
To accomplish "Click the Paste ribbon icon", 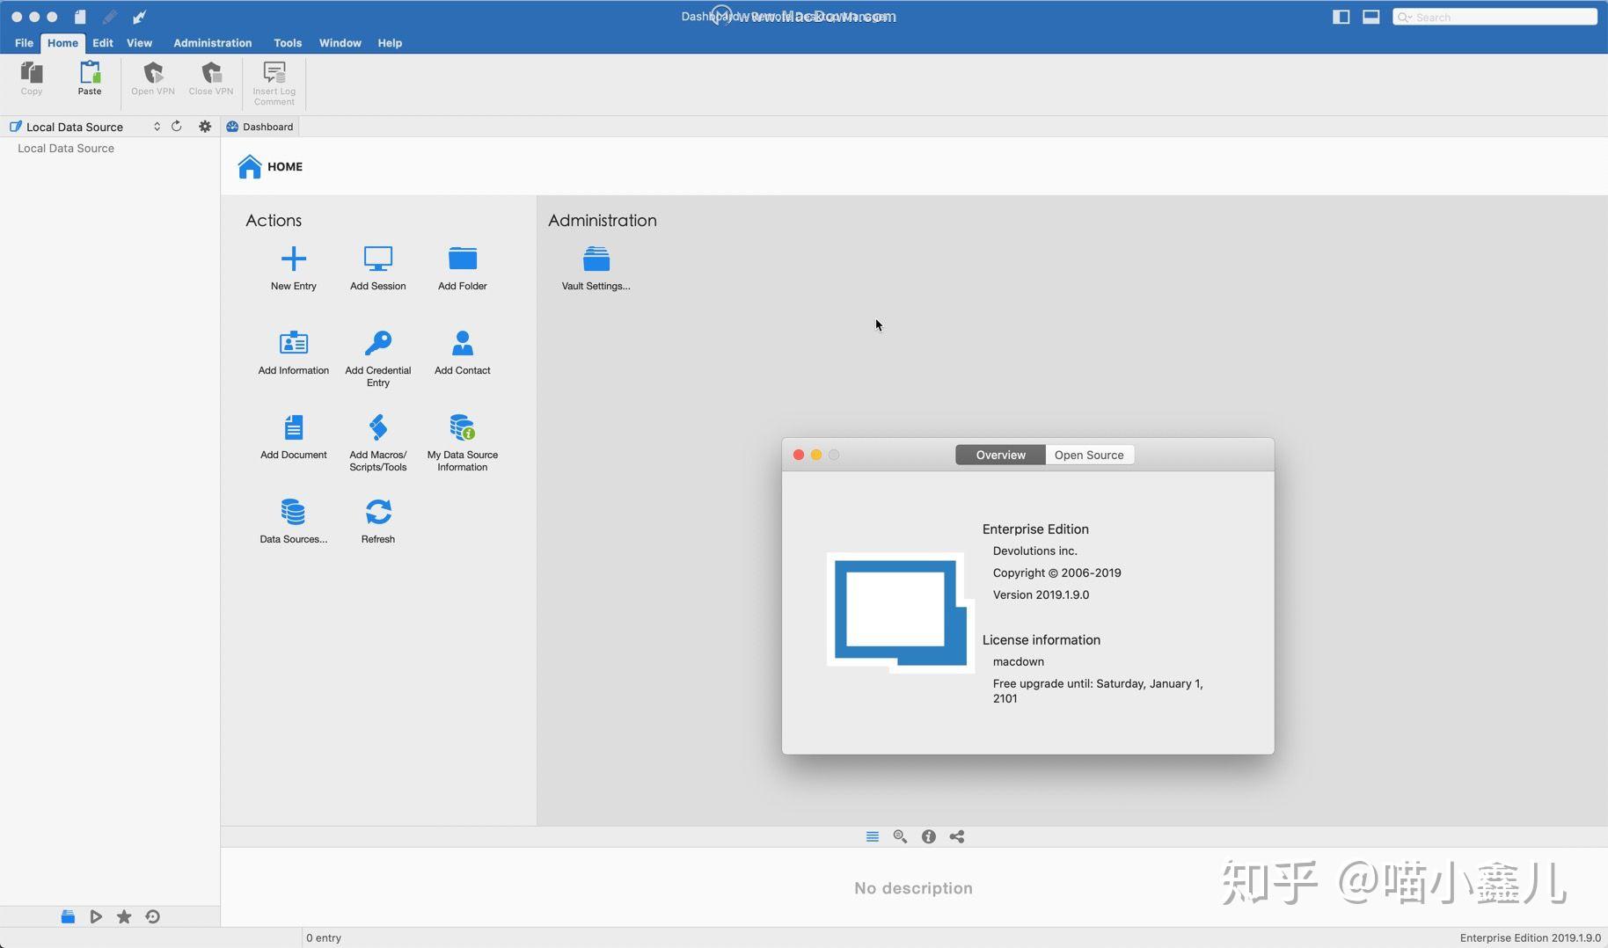I will pyautogui.click(x=90, y=73).
